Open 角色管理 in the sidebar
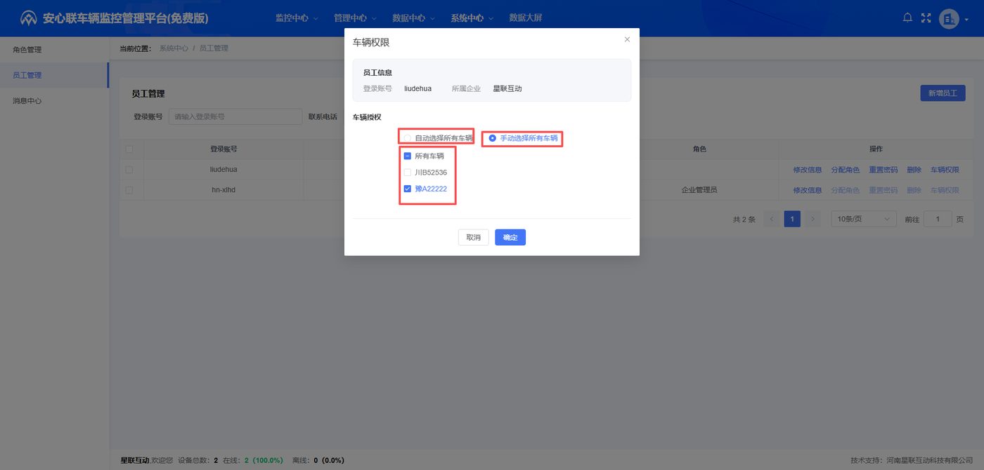Image resolution: width=984 pixels, height=470 pixels. 54,50
